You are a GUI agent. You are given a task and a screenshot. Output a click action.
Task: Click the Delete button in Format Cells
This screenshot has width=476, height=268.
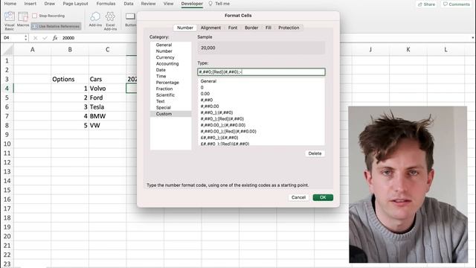315,153
